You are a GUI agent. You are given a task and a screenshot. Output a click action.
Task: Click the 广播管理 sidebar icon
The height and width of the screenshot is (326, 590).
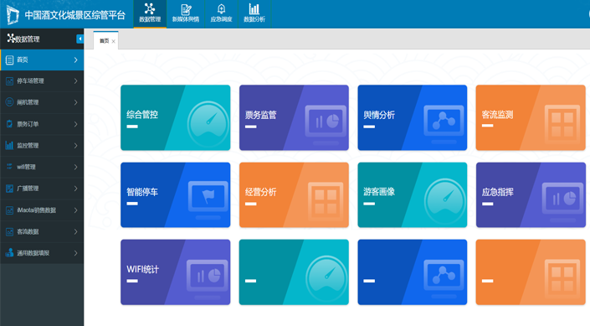click(x=9, y=188)
